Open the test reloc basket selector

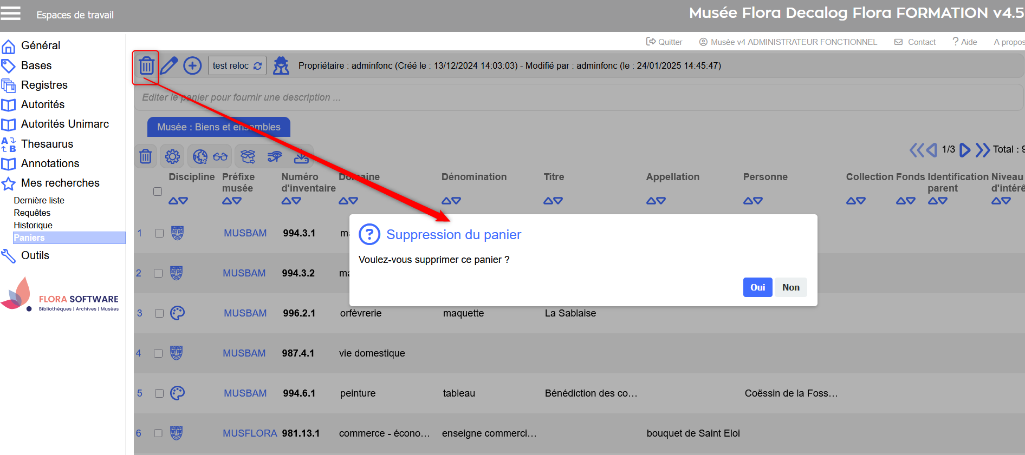coord(237,65)
